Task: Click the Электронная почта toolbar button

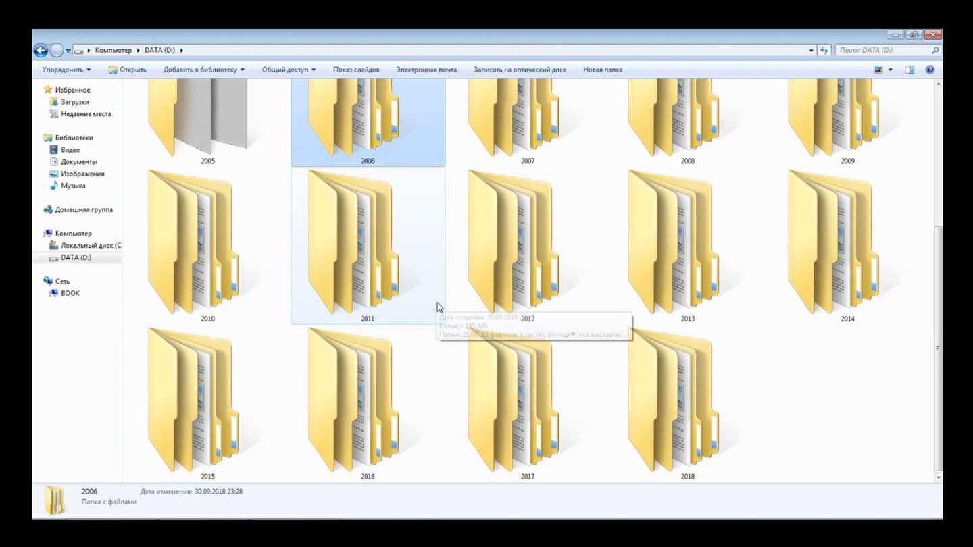Action: (426, 70)
